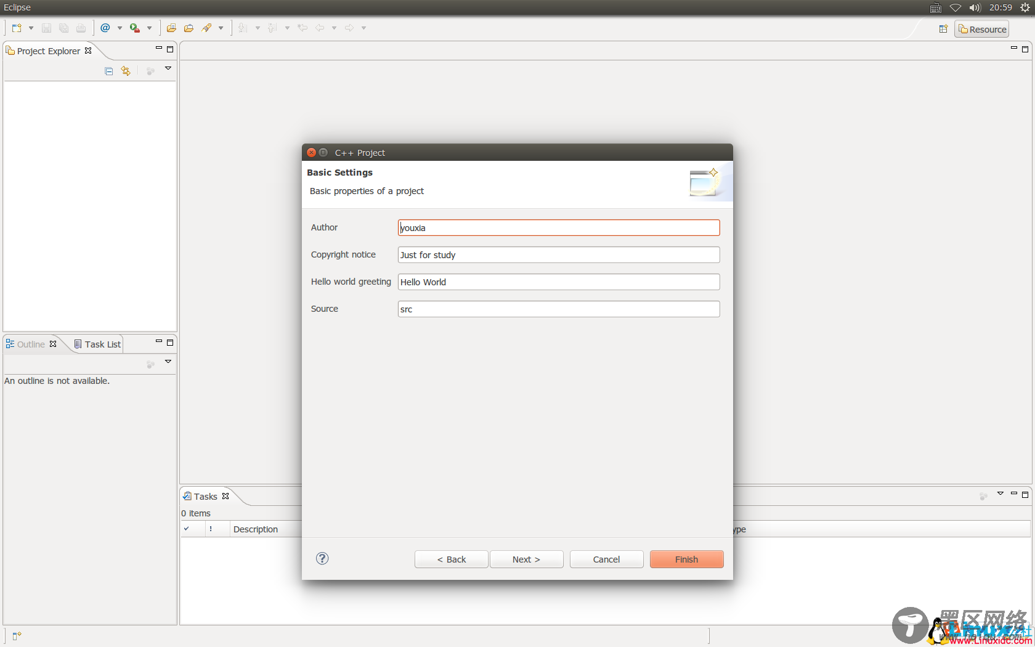This screenshot has height=647, width=1035.
Task: Close the Project Explorer view tab
Action: (x=88, y=51)
